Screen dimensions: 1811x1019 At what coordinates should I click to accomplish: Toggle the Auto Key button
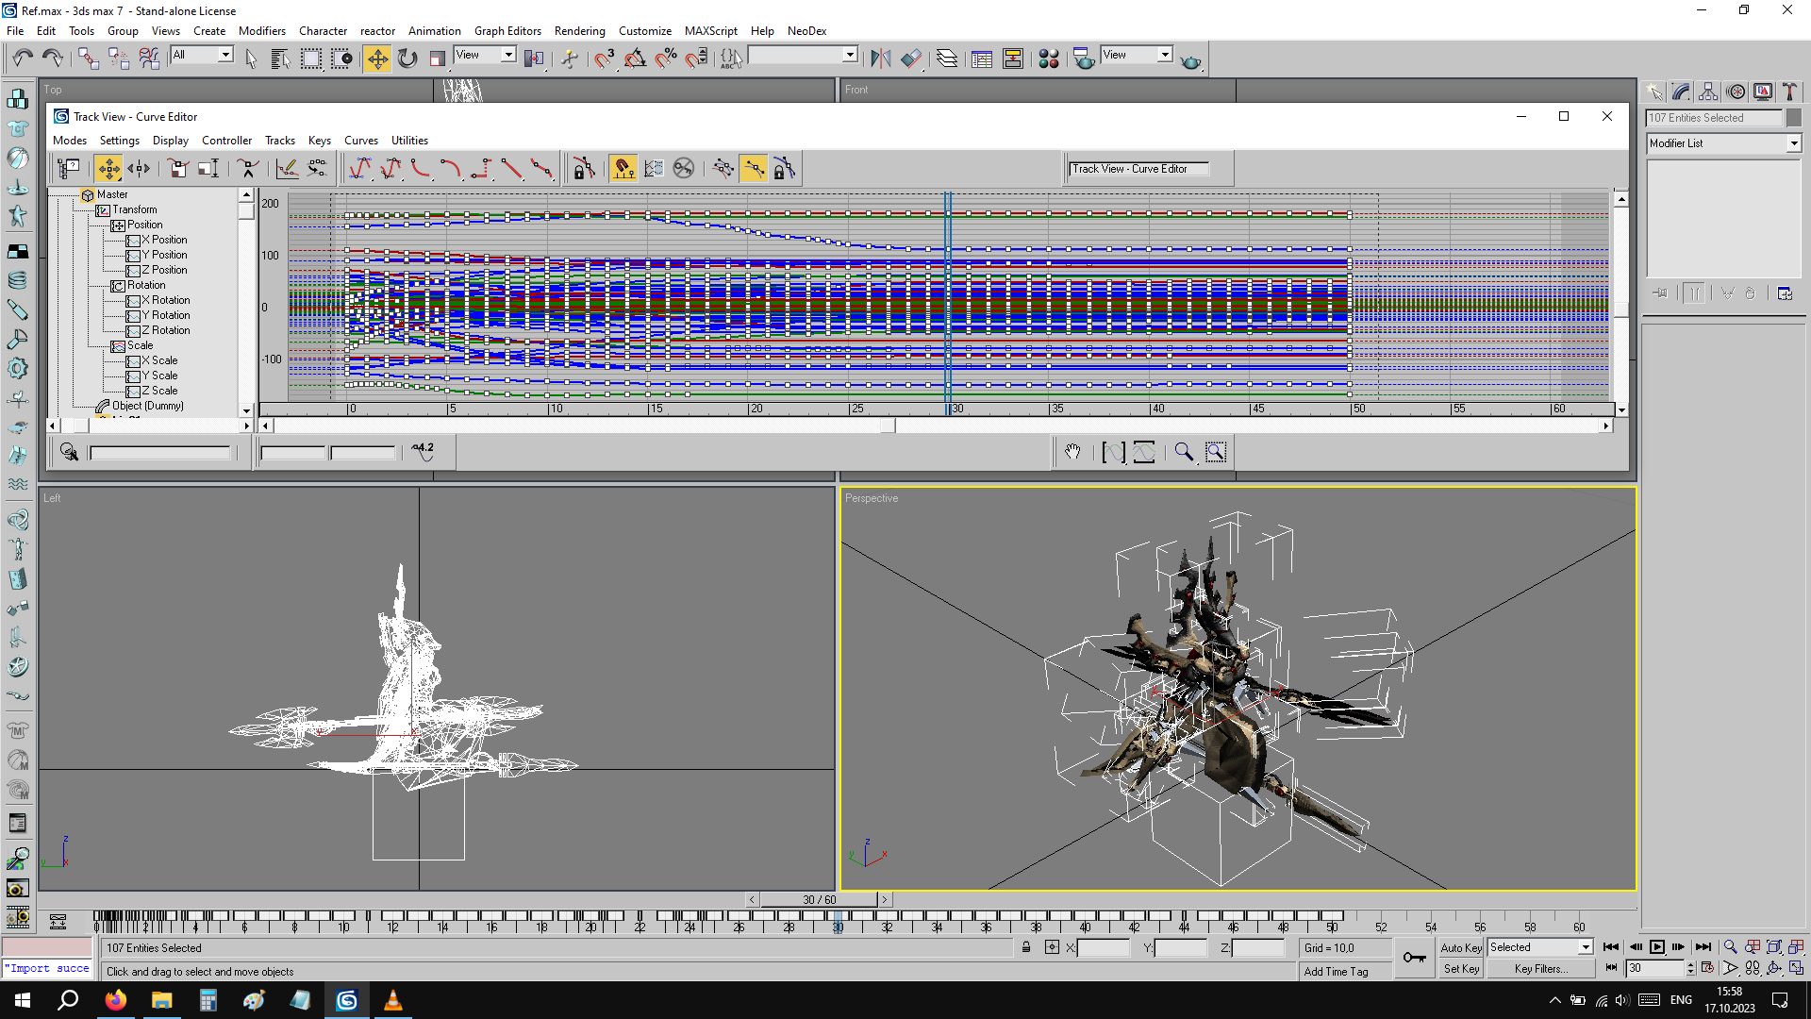click(1460, 947)
